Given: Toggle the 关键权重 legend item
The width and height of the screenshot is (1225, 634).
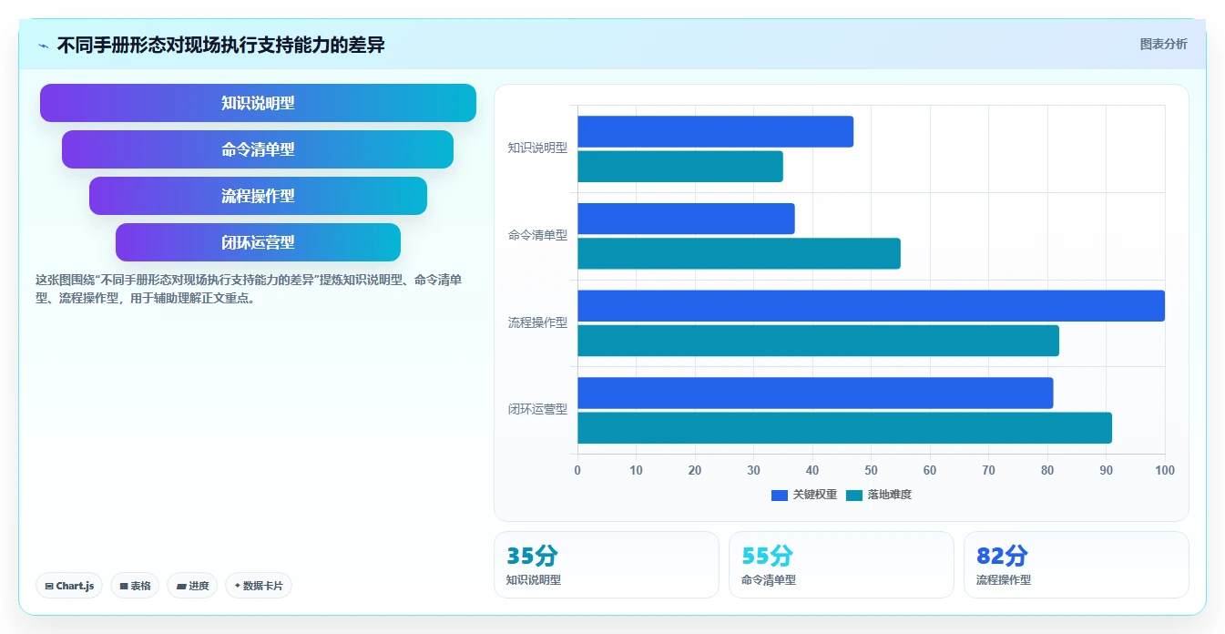Looking at the screenshot, I should tap(804, 495).
